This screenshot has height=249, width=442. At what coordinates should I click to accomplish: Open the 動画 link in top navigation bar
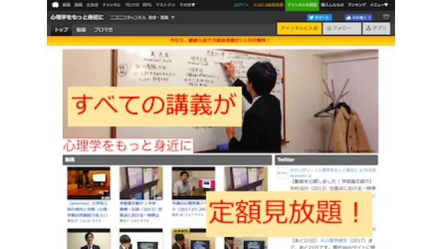pos(66,5)
